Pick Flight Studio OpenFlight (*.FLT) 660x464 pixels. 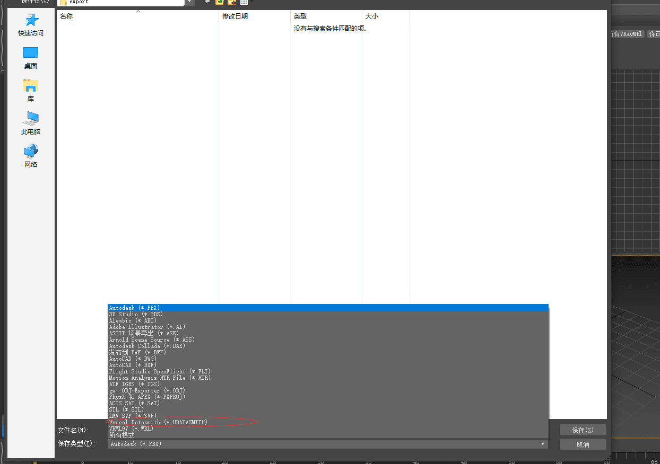pyautogui.click(x=328, y=371)
